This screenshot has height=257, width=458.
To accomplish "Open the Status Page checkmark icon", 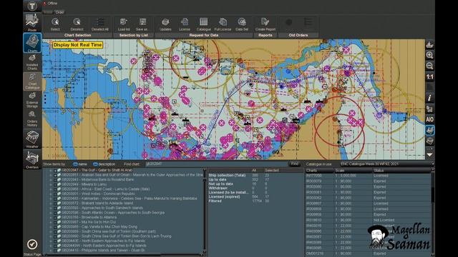I will (x=32, y=245).
